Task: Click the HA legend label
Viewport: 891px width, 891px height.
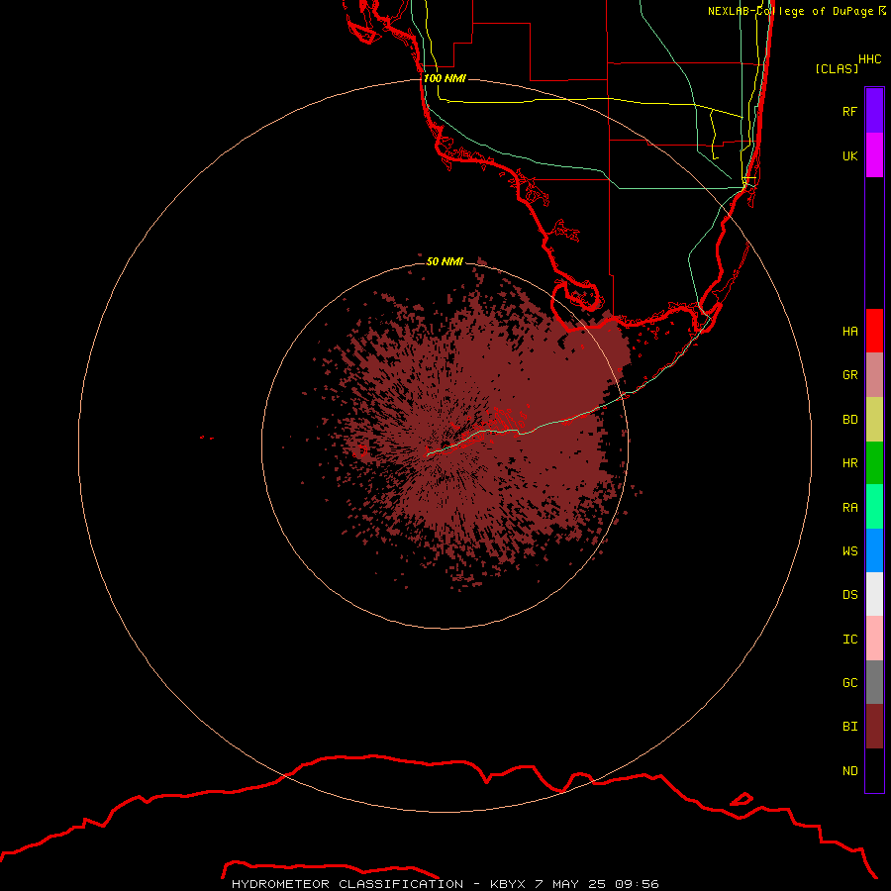Action: (849, 331)
